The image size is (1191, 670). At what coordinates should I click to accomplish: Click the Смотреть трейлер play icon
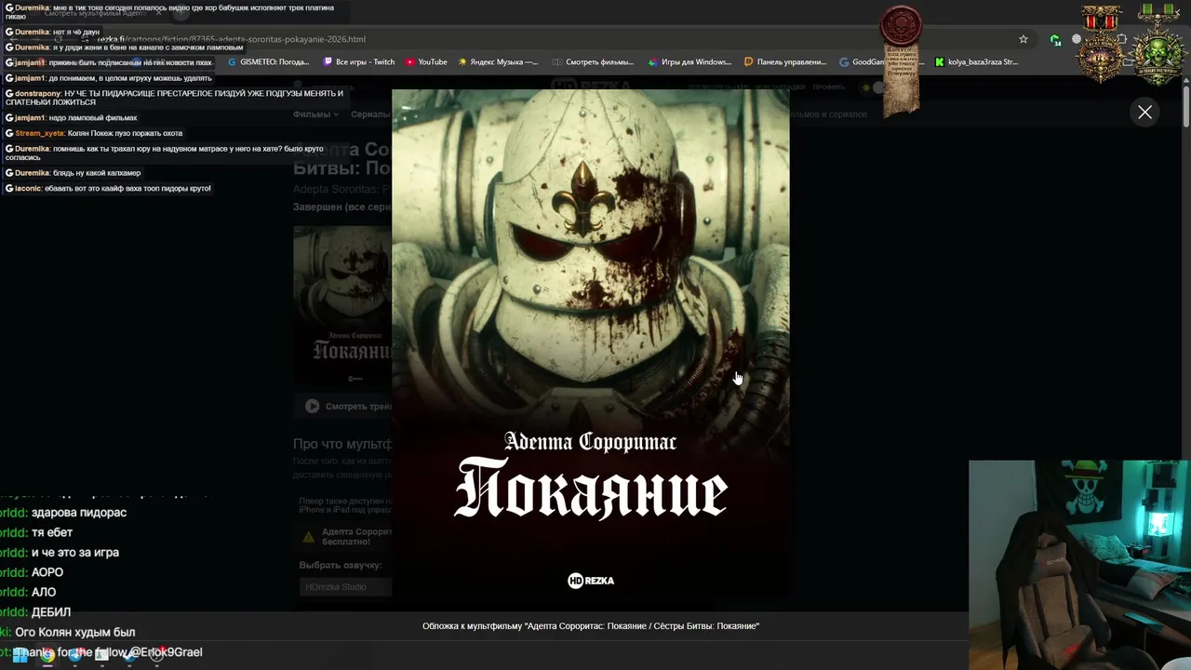[x=312, y=406]
